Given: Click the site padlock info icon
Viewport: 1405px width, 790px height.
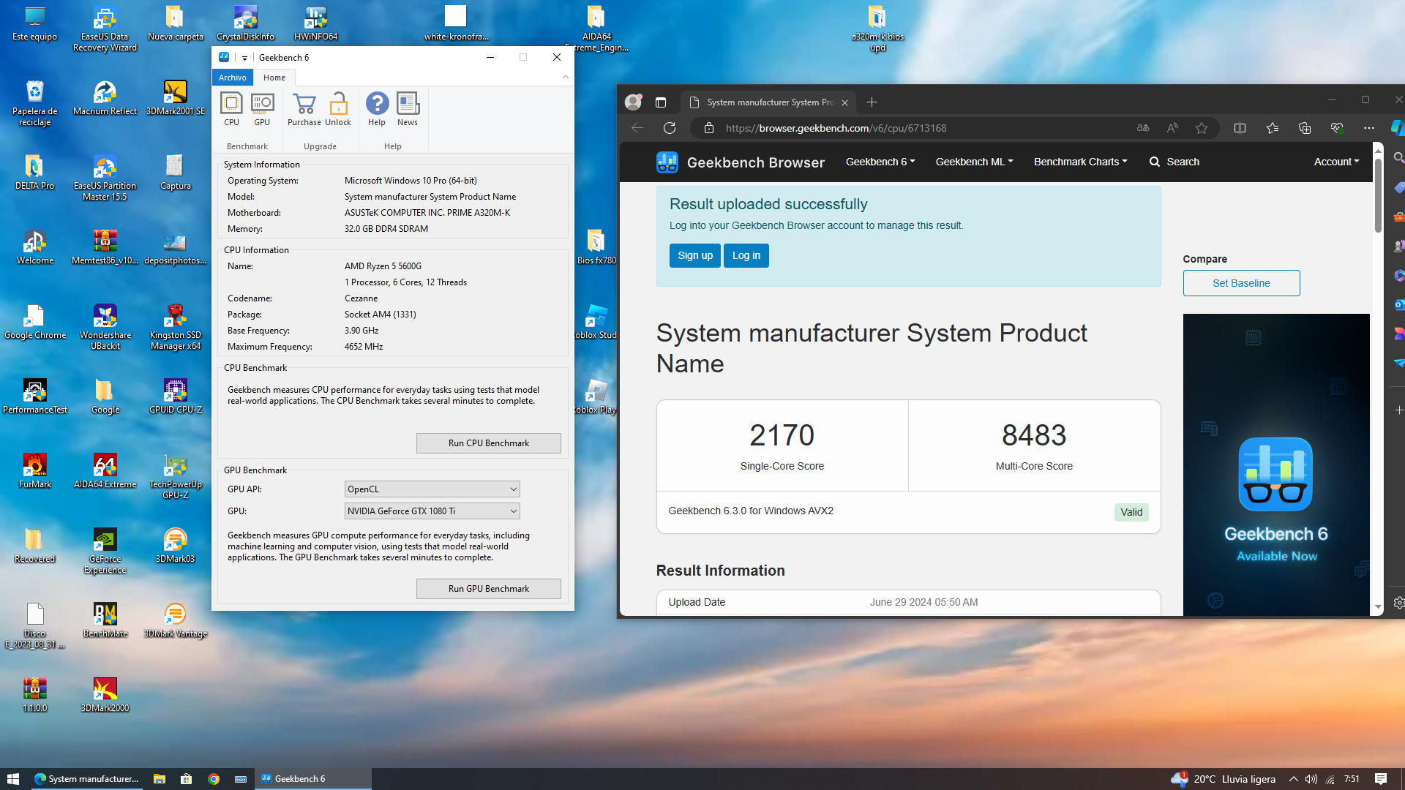Looking at the screenshot, I should coord(708,128).
